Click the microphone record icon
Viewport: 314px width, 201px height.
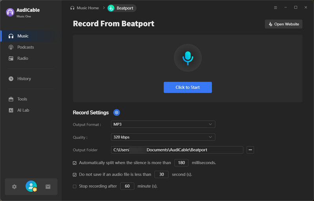[x=188, y=58]
